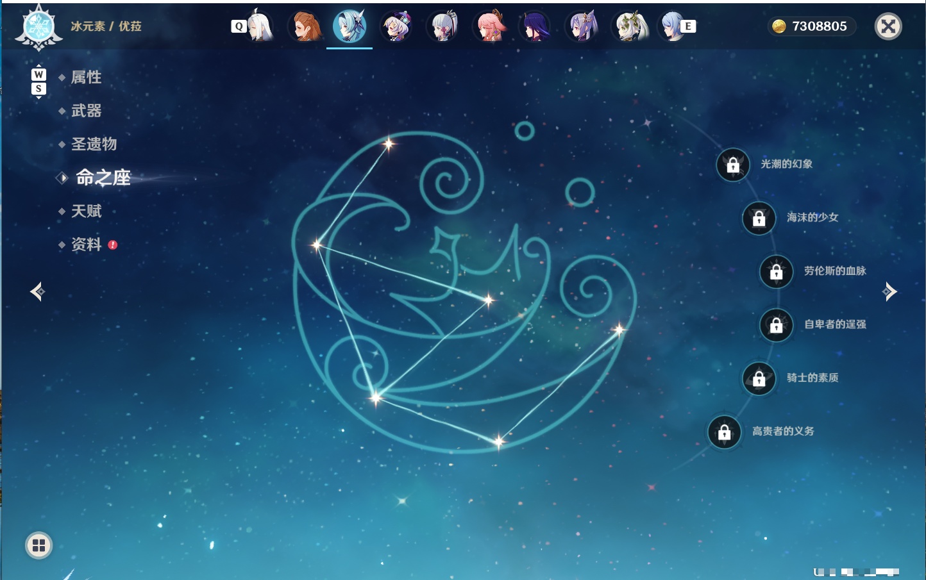926x580 pixels.
Task: Select the pink-haired character portrait
Action: coord(490,26)
